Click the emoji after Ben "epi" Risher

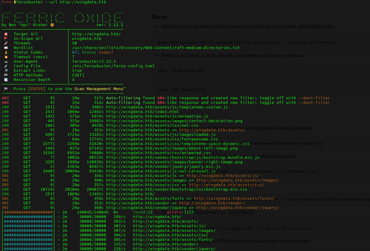coord(52,25)
